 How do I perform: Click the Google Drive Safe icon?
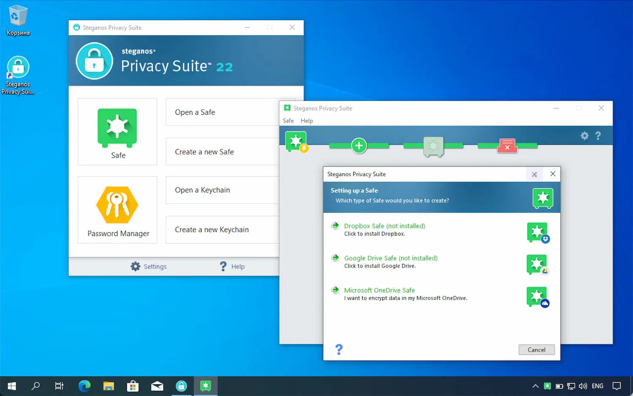[x=537, y=265]
